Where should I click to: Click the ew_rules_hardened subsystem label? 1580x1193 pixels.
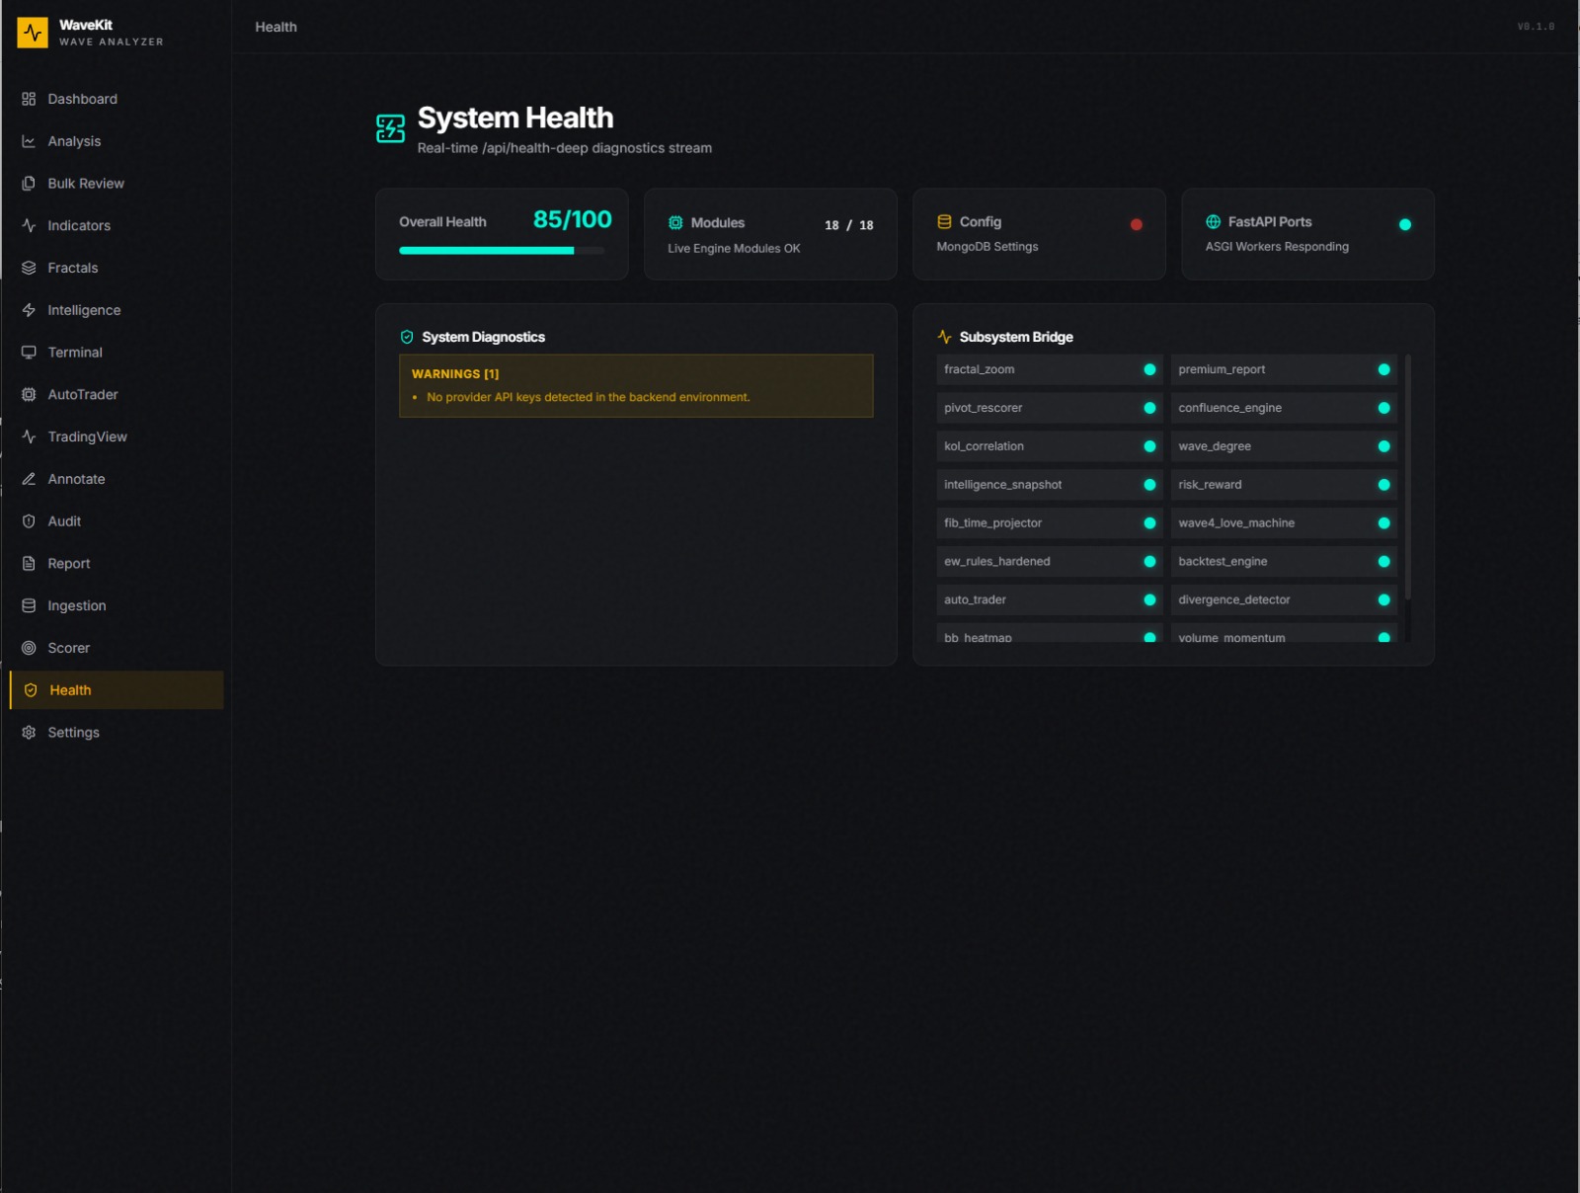pyautogui.click(x=996, y=561)
